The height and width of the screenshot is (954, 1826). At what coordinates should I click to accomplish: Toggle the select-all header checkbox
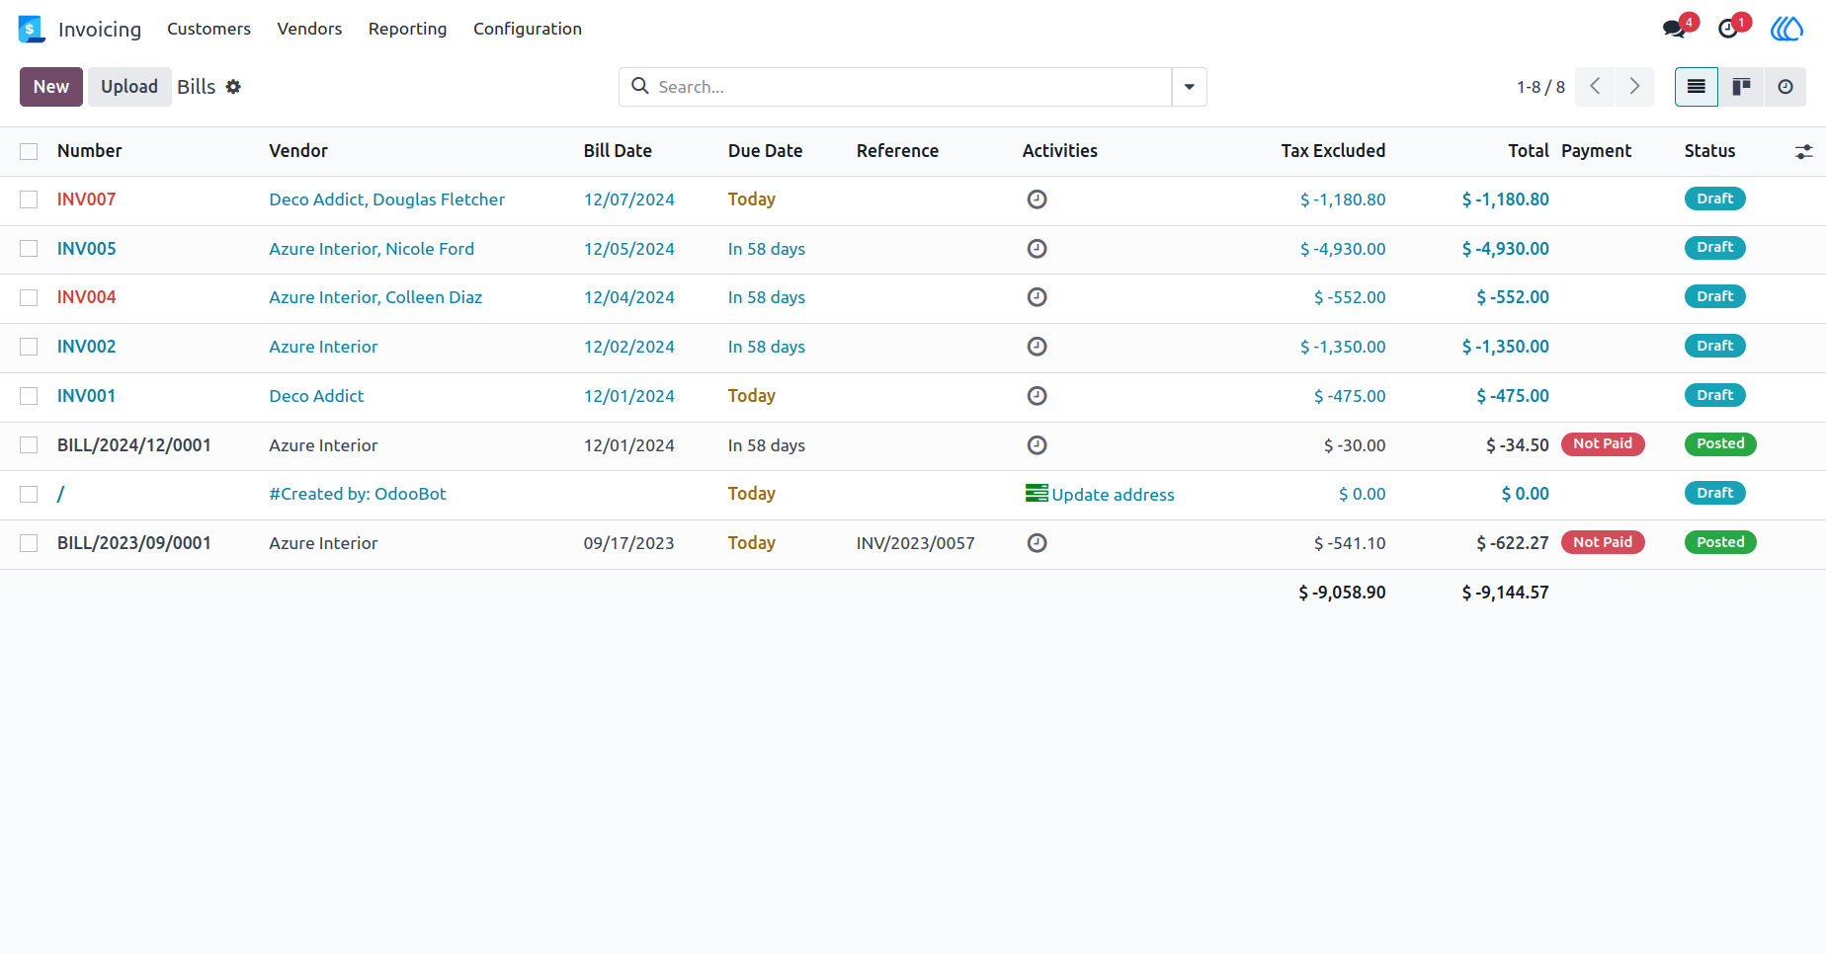29,151
